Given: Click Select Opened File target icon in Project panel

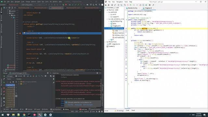Looking at the screenshot, I should (x=9, y=8).
